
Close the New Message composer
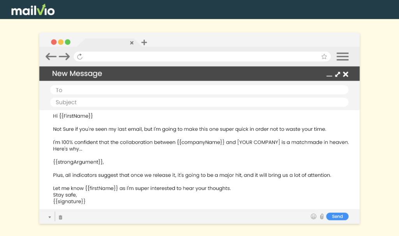coord(346,74)
